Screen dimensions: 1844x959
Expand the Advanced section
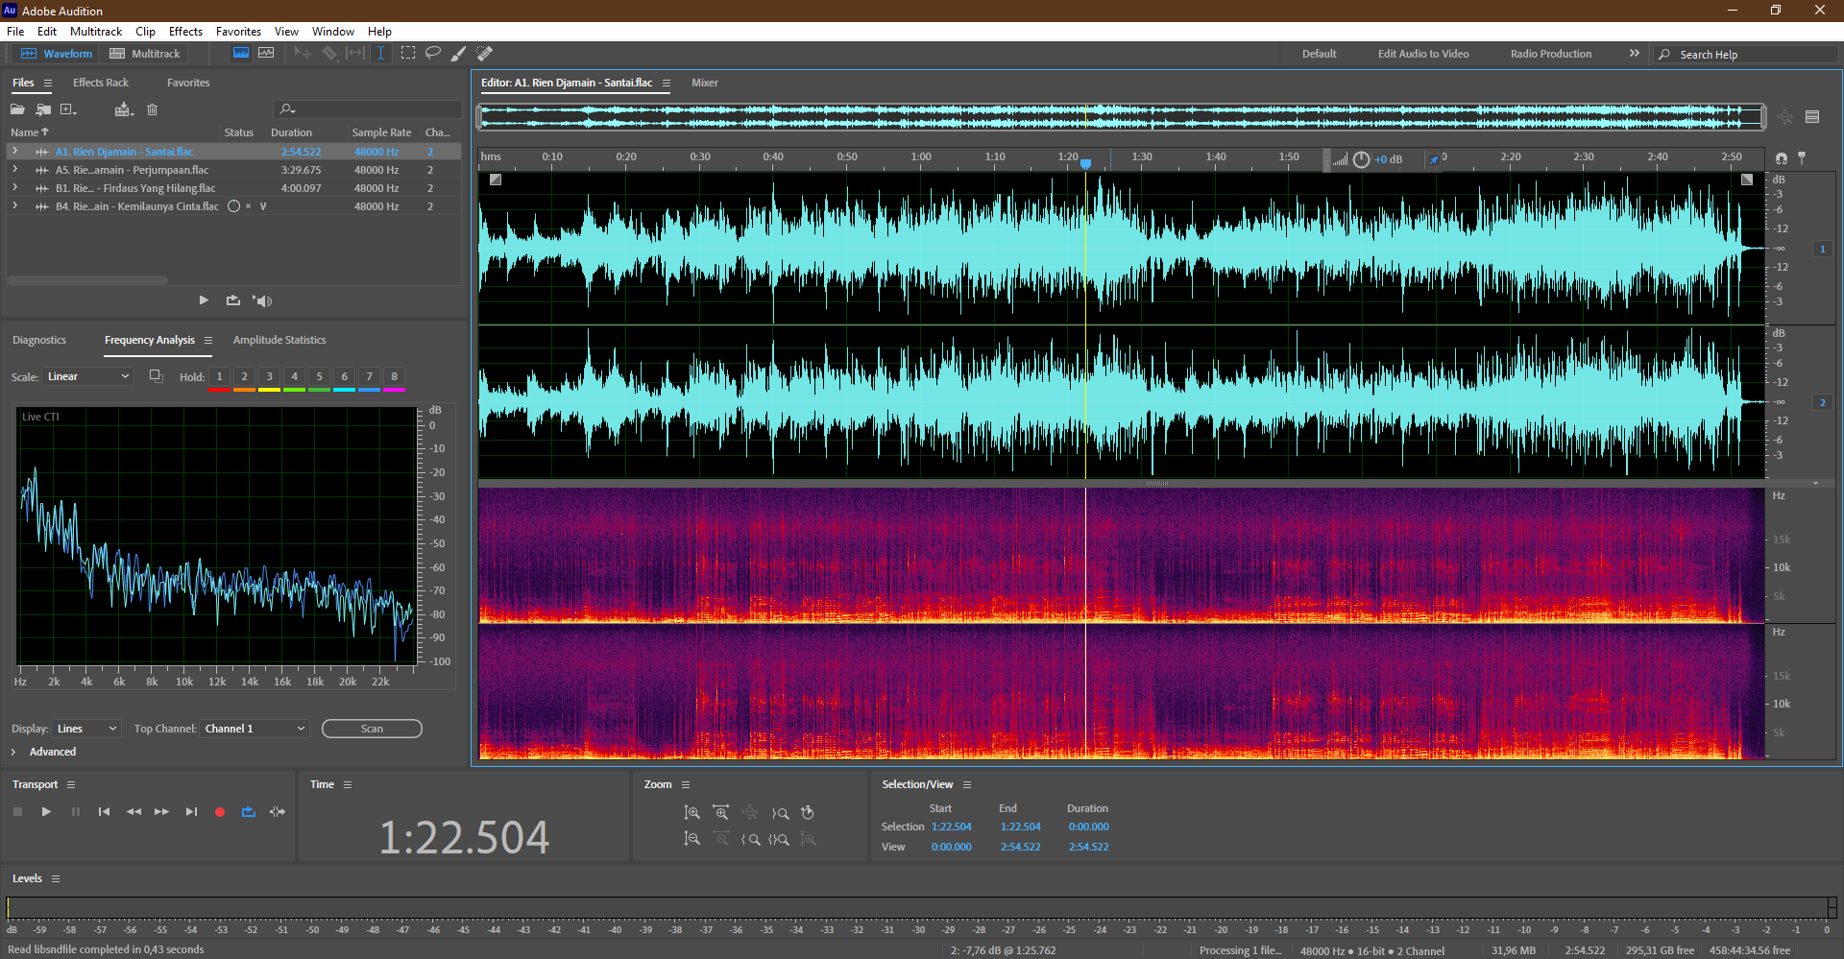tap(13, 752)
